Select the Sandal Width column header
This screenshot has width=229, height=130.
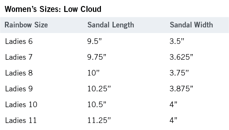coord(191,25)
